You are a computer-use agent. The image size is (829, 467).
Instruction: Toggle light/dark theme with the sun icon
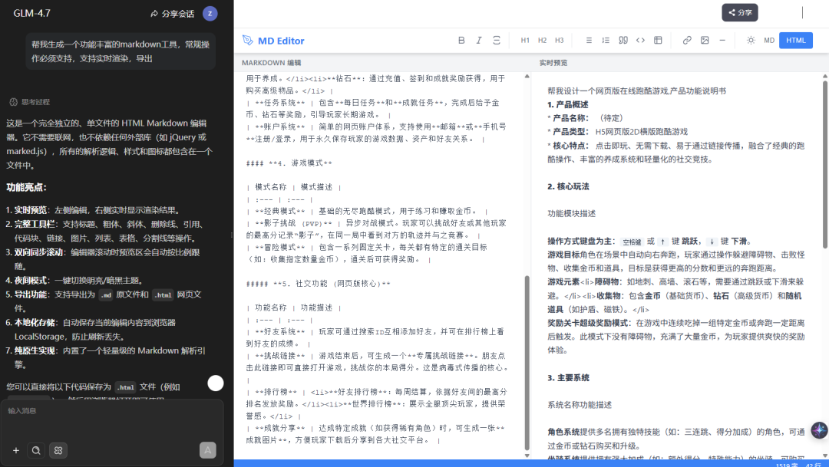pos(751,41)
